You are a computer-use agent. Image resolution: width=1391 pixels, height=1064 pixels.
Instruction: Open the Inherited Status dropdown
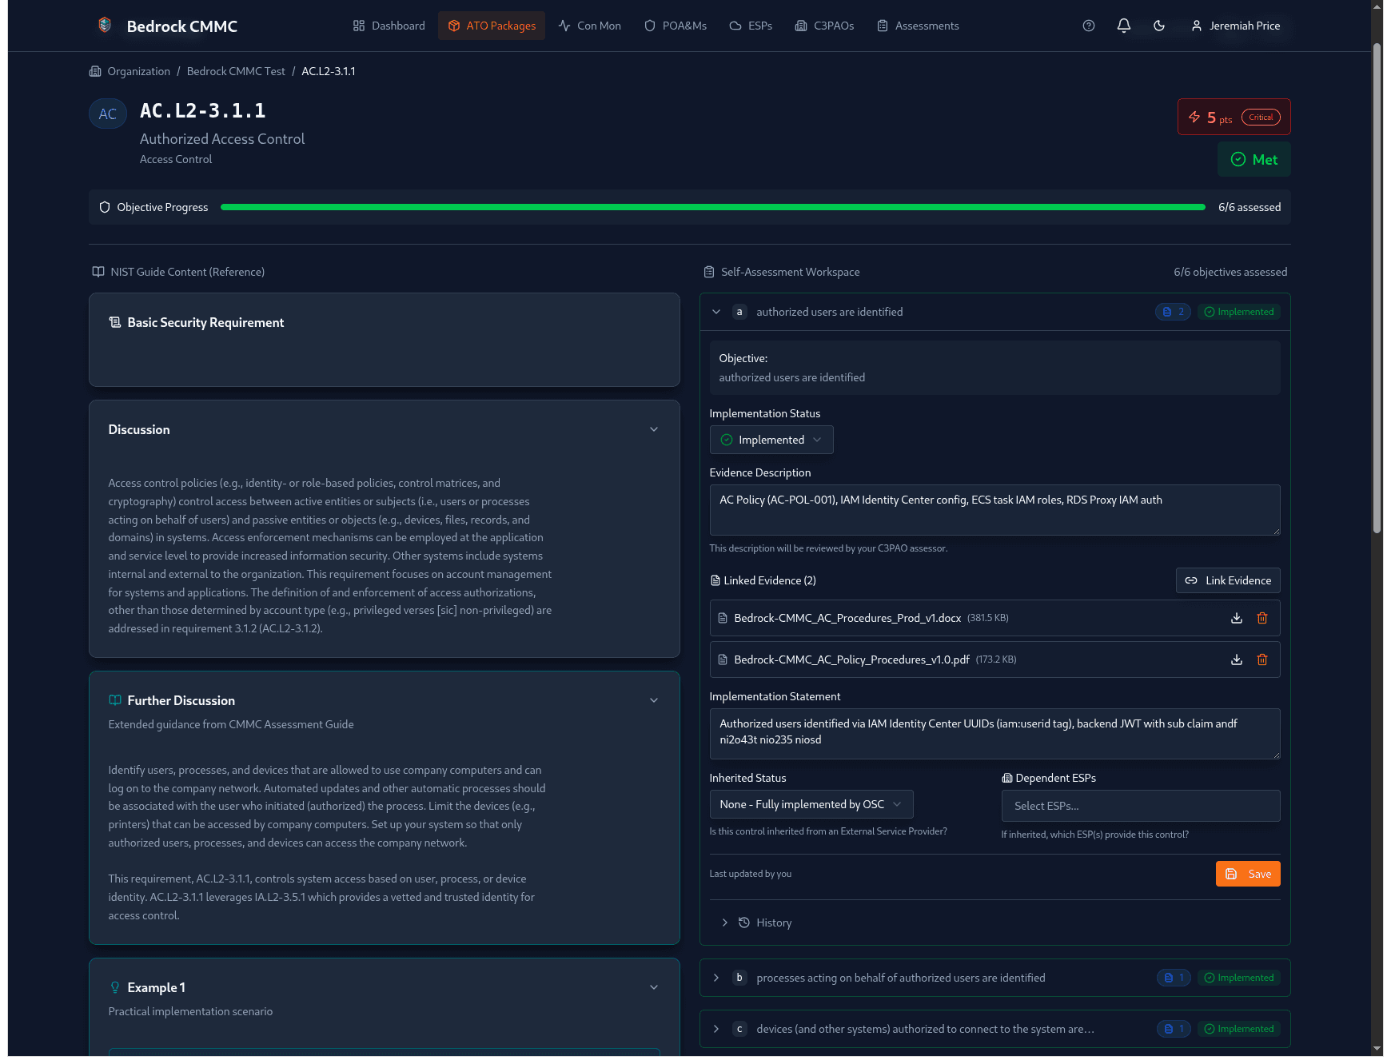[x=811, y=804]
